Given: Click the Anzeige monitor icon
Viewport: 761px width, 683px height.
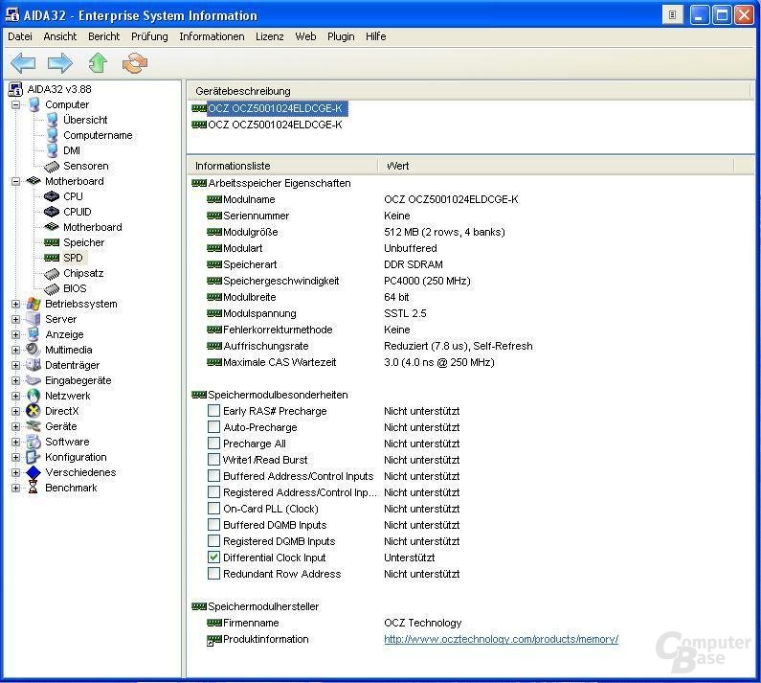Looking at the screenshot, I should click(x=34, y=334).
